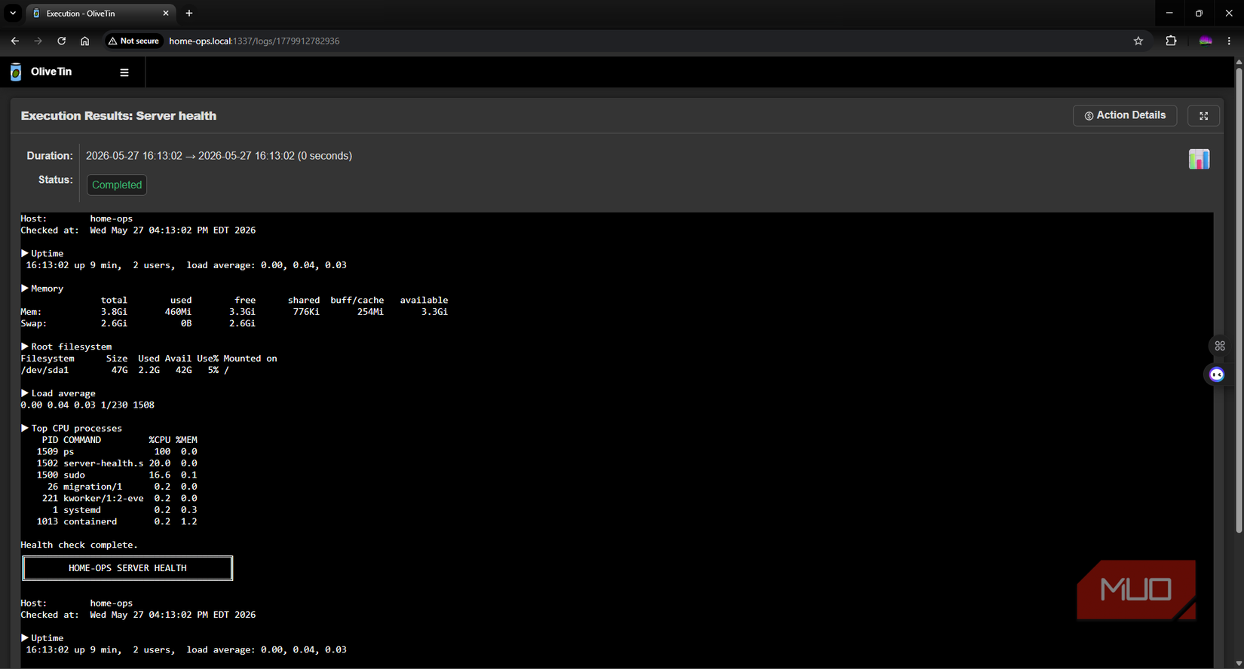Open a new browser tab
Screen dimensions: 1244x669
189,13
